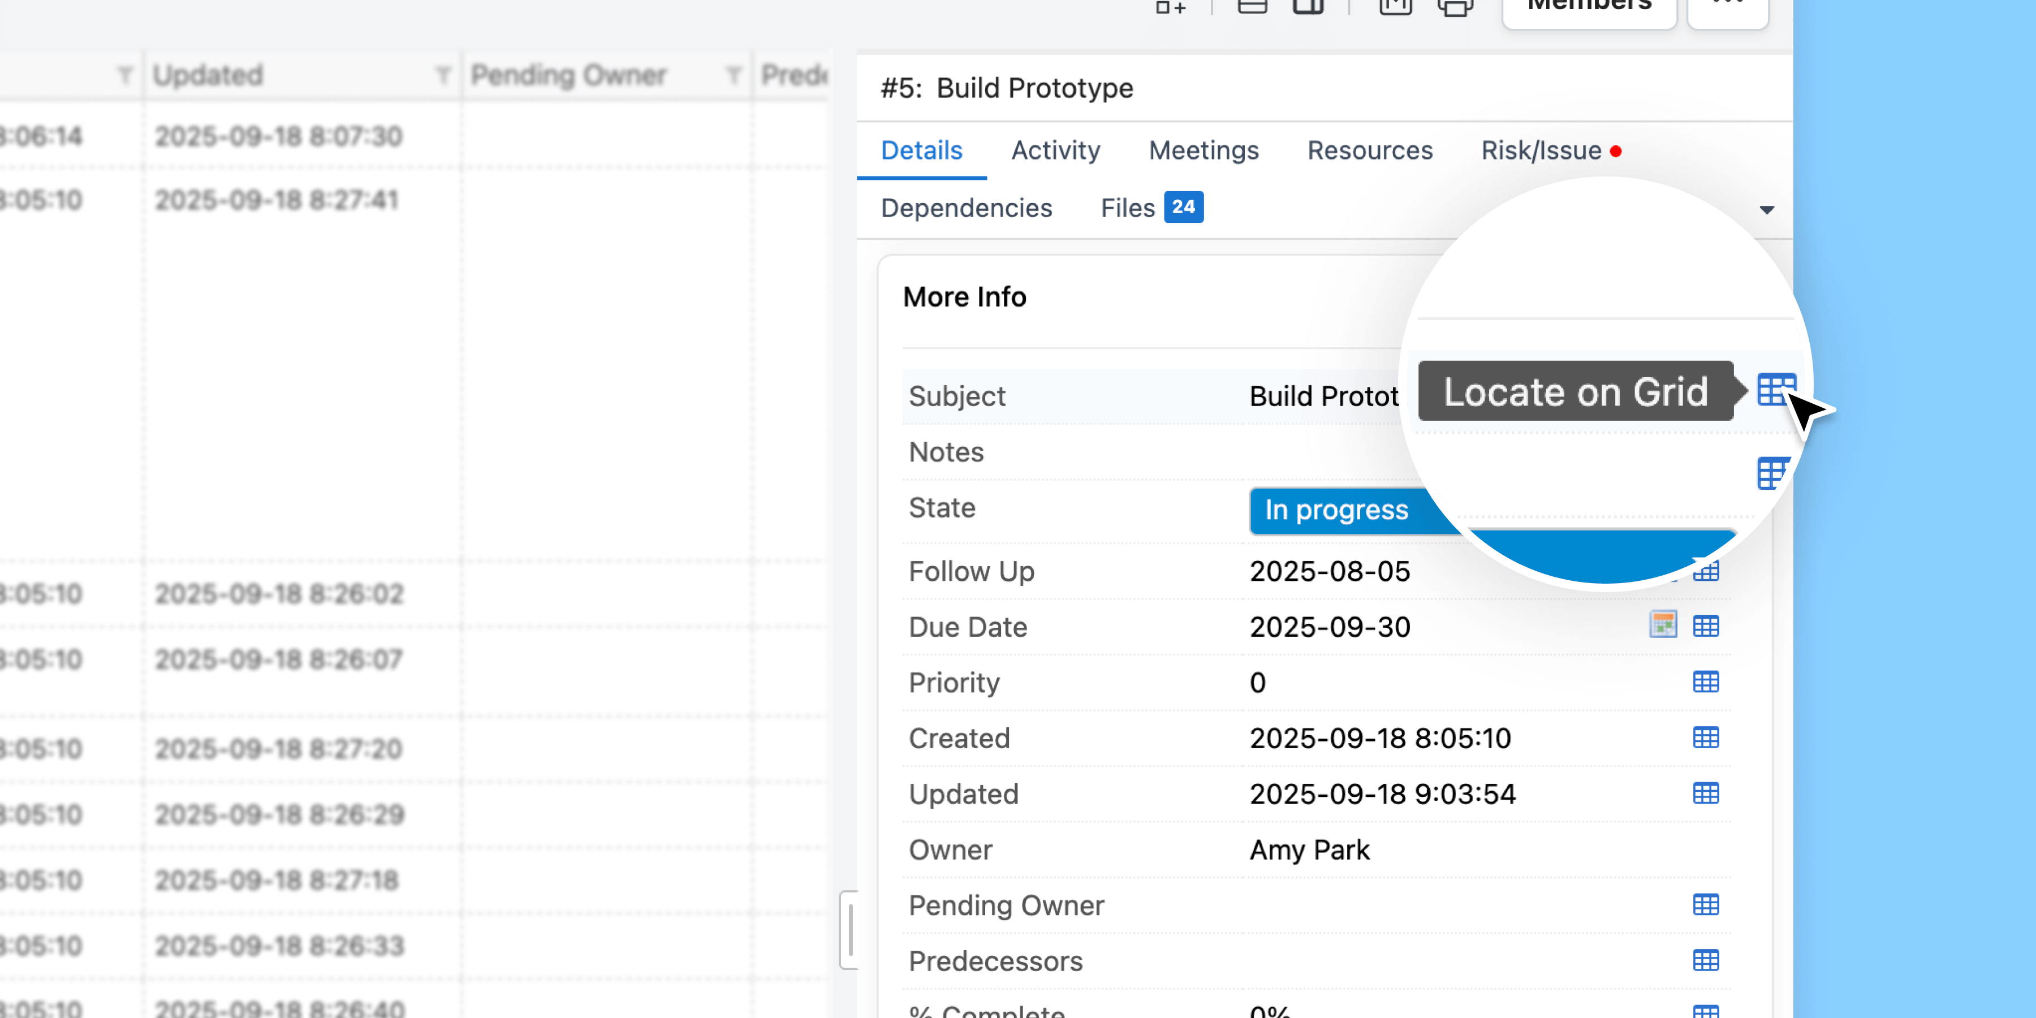Click the highlighted Locate on Grid icon for Subject
This screenshot has height=1018, width=2036.
coord(1775,390)
